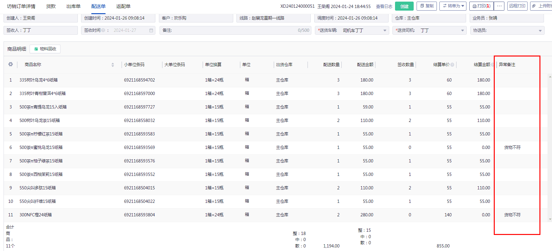
Task: Select row 300NFC橙24纸箱
Action: pos(276,215)
